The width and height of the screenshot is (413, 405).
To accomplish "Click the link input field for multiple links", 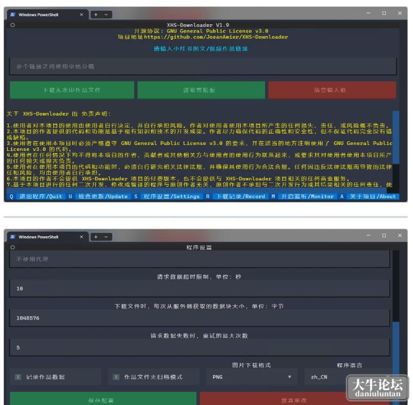I will click(x=203, y=66).
